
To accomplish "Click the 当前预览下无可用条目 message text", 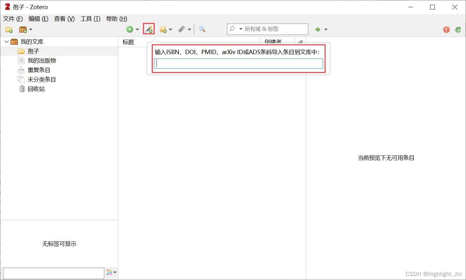I will click(386, 158).
